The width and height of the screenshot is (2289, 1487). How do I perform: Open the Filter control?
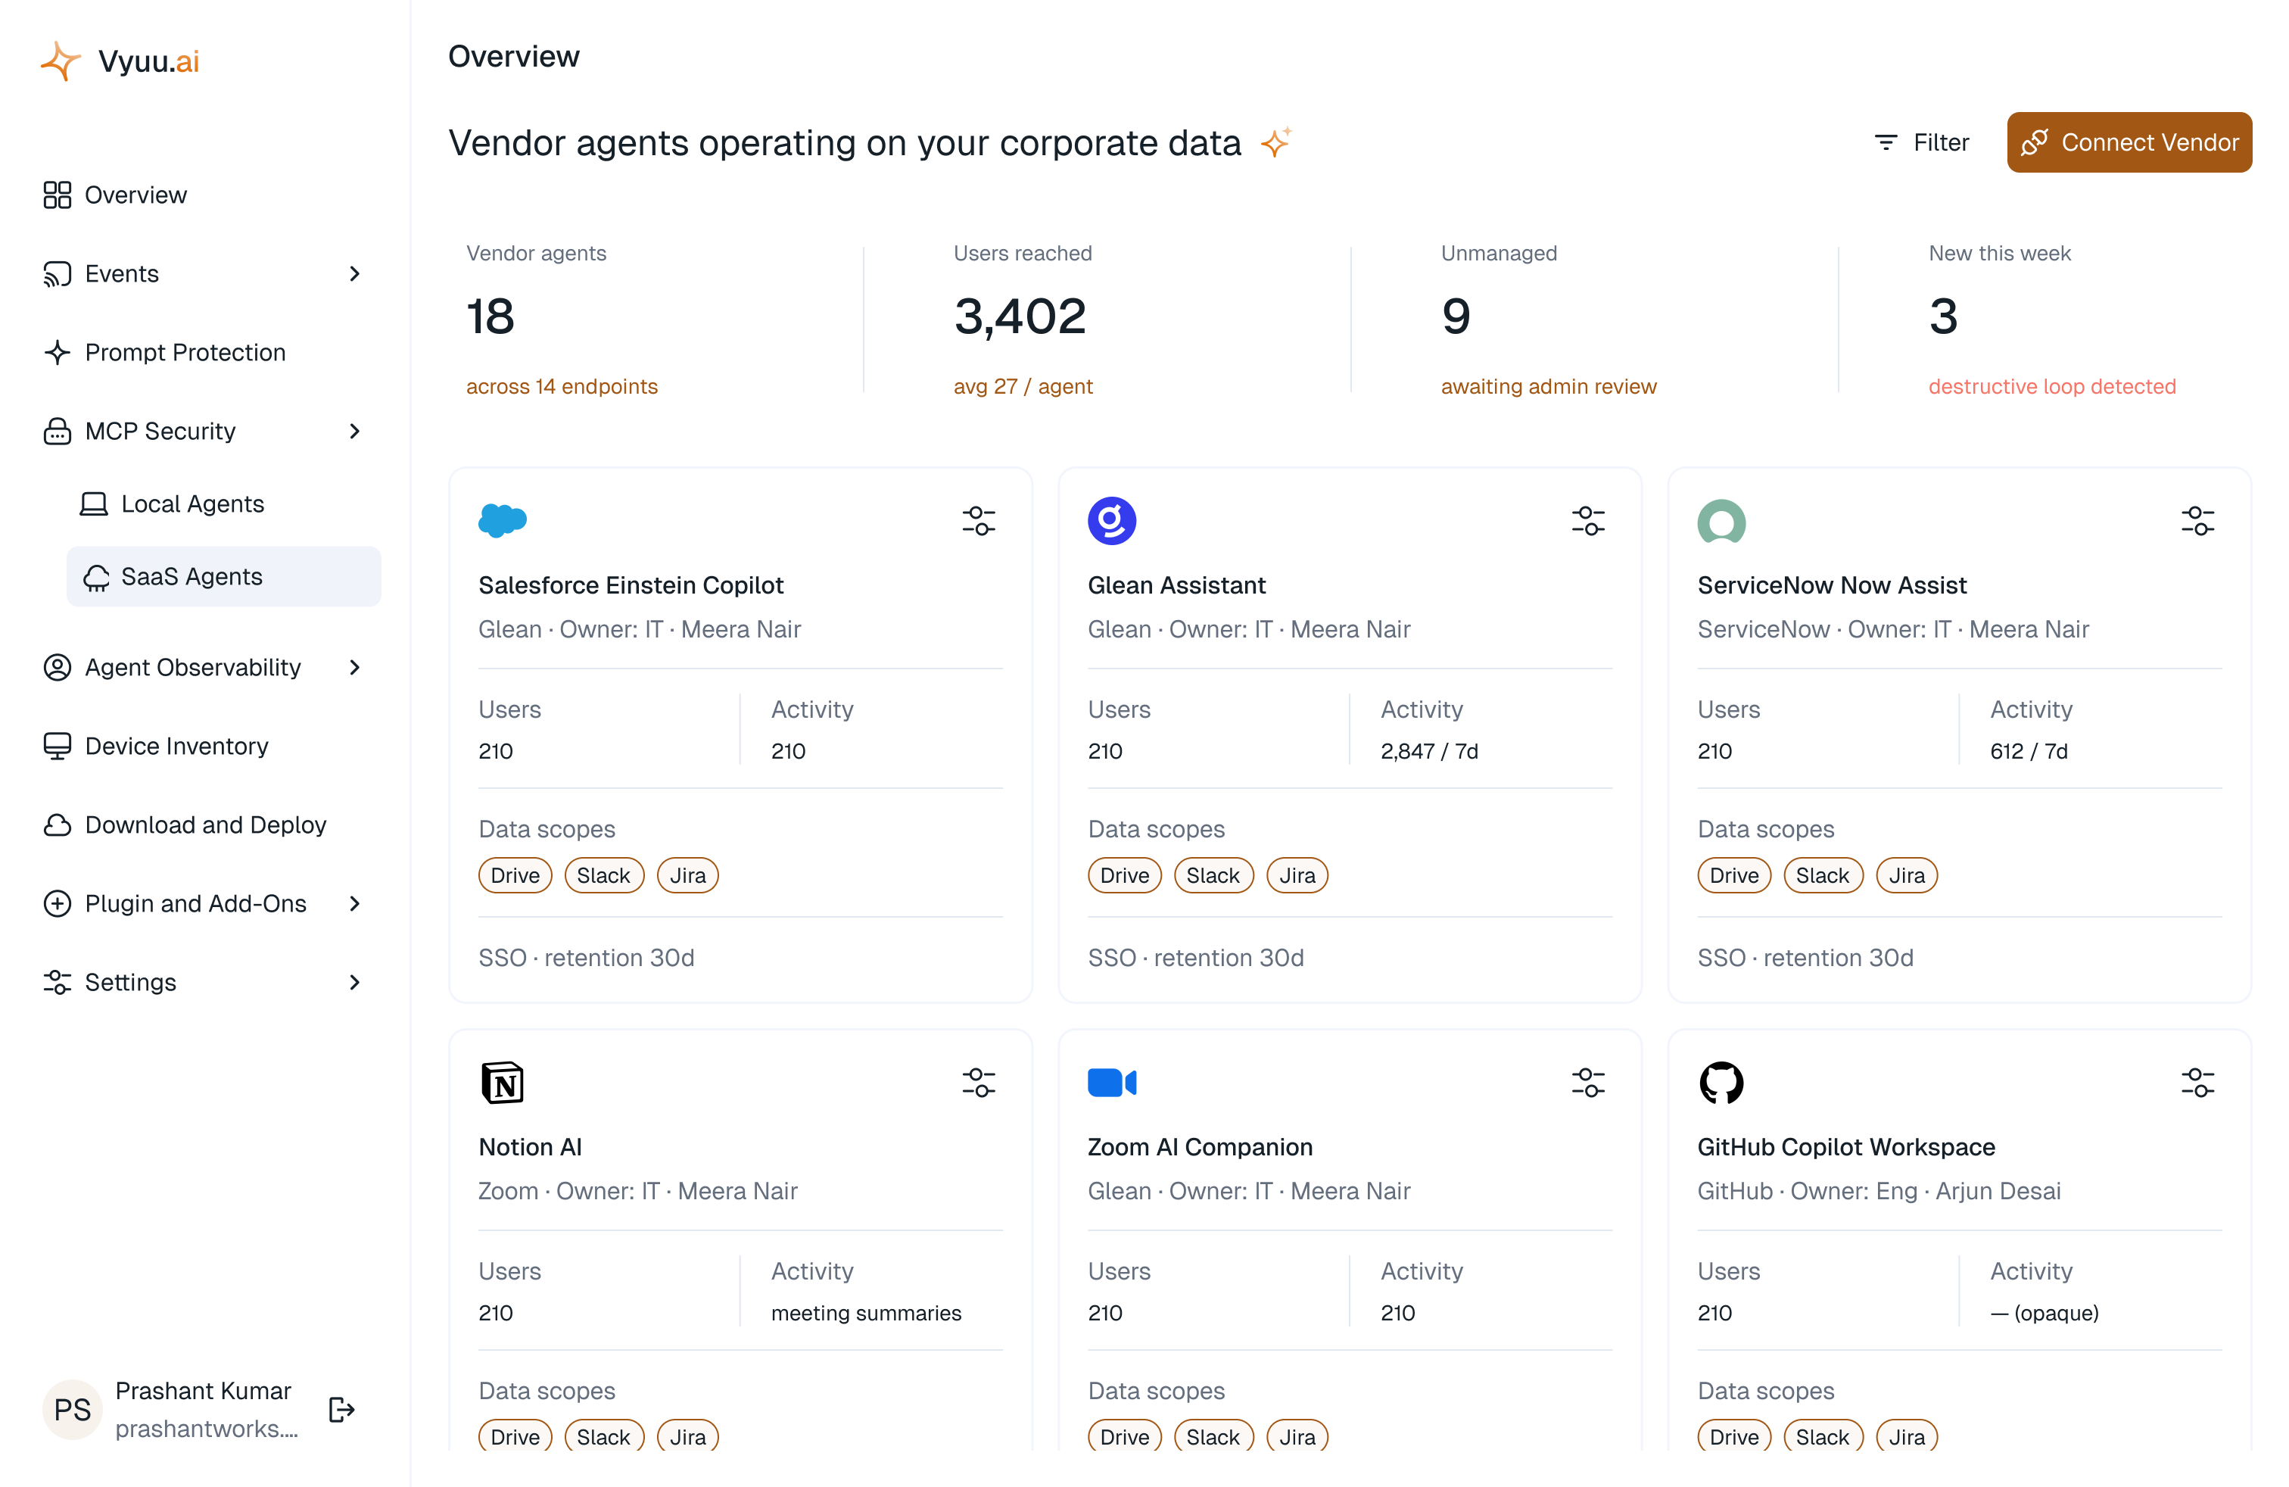(1922, 142)
